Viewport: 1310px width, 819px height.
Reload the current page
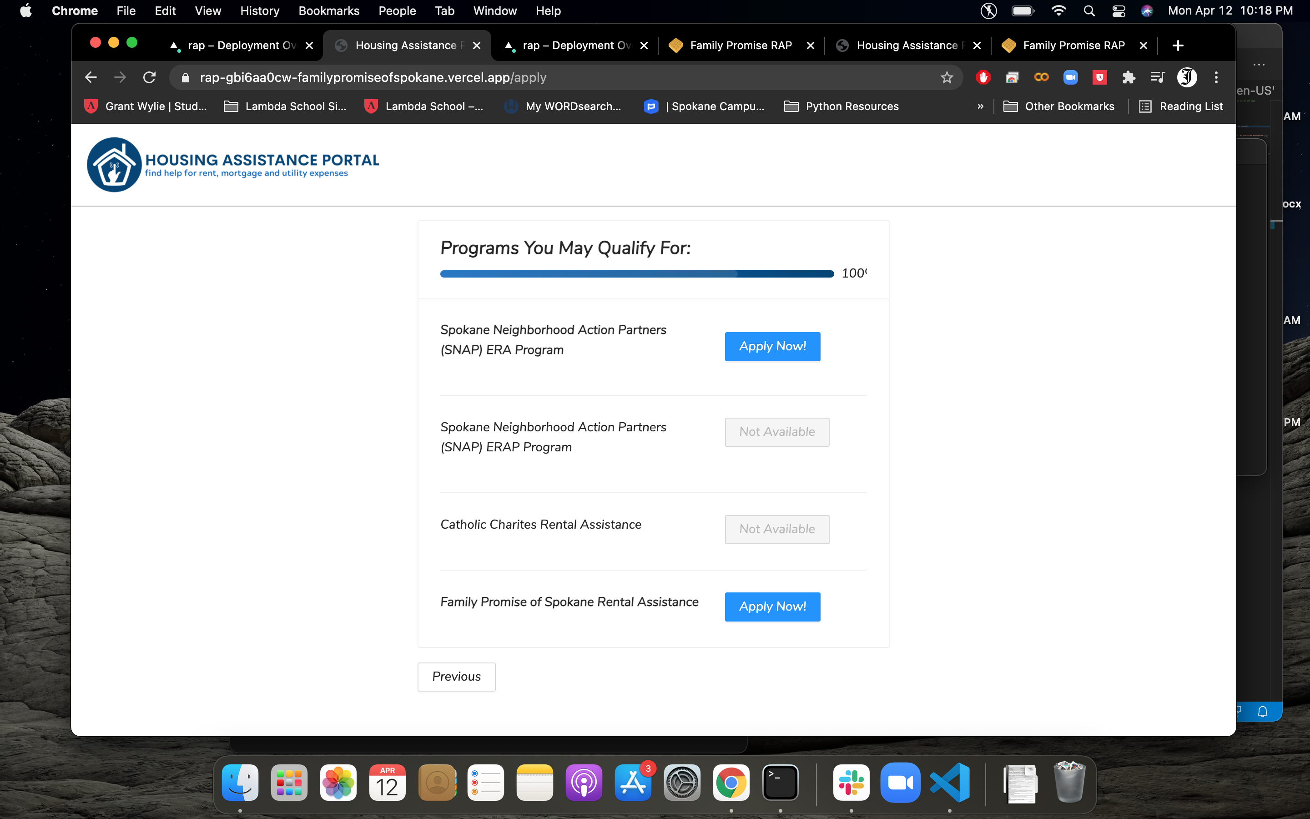pos(149,77)
